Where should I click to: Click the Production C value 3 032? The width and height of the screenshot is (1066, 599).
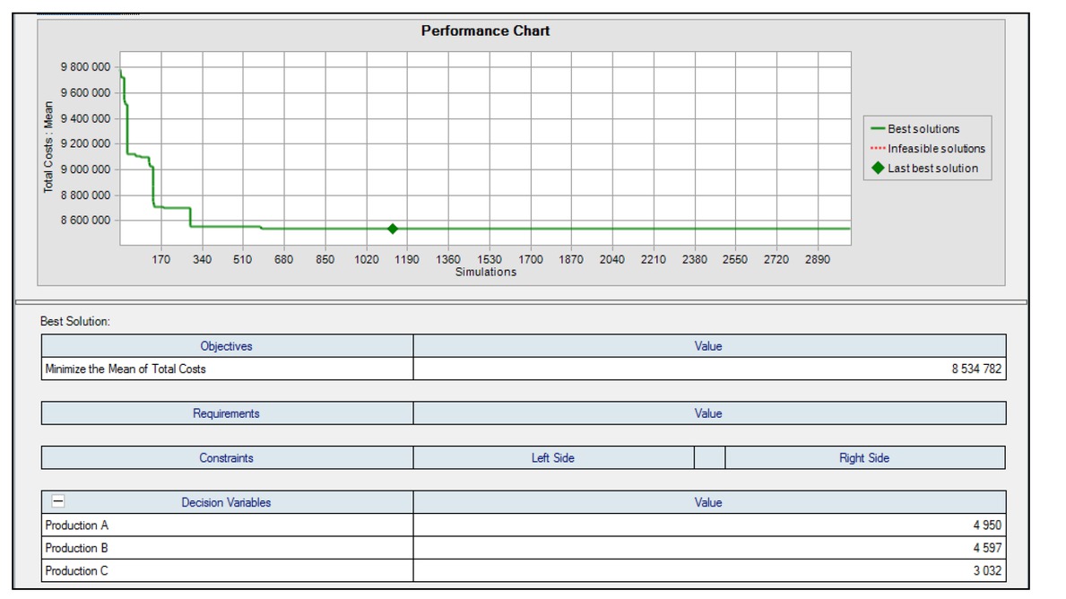tap(985, 571)
